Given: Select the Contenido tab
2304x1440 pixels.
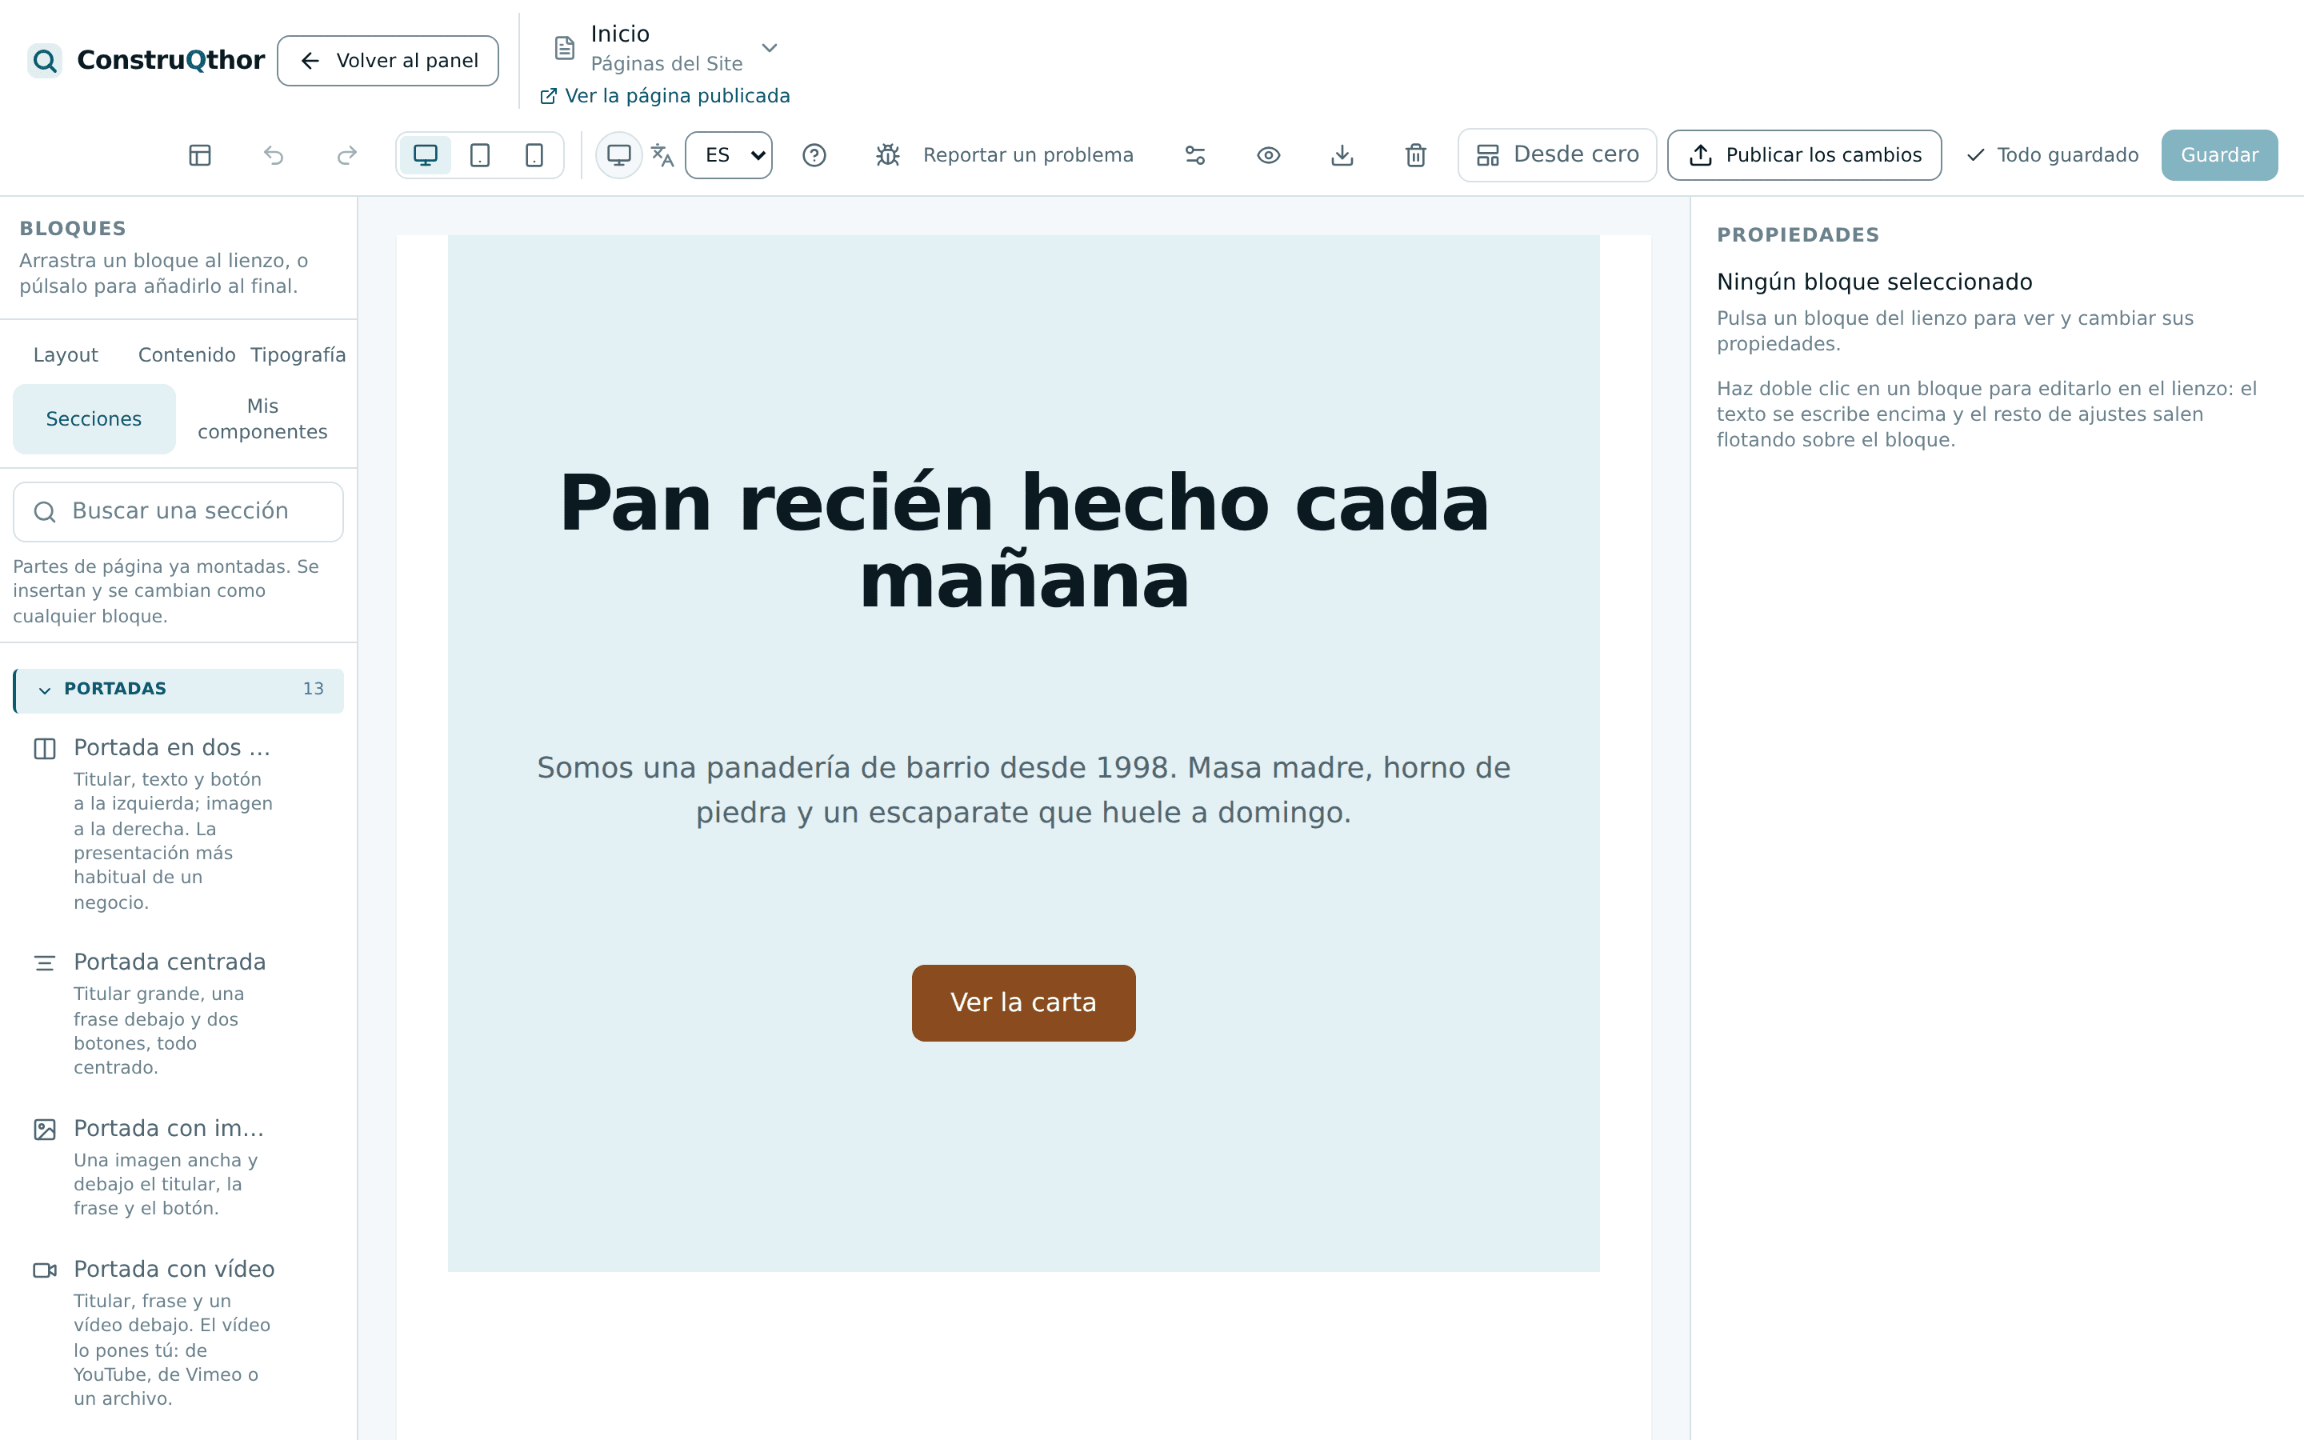Looking at the screenshot, I should pyautogui.click(x=186, y=355).
